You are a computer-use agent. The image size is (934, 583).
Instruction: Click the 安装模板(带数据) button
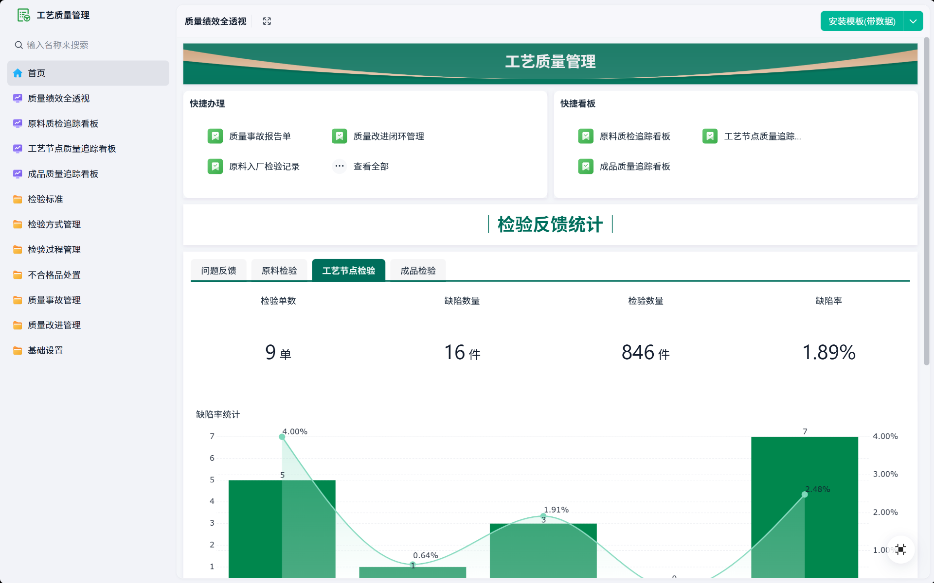(x=862, y=21)
